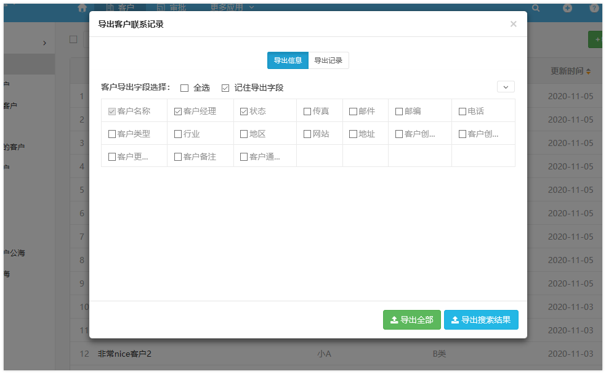Screen dimensions: 606x374
Task: Click the search magnifier icon in header
Action: coord(536,8)
